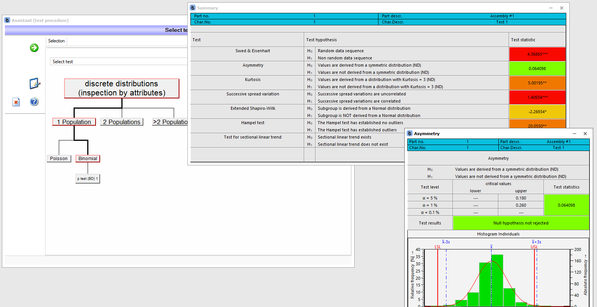Click the Part descr. field in Asymmetry window
Image resolution: width=597 pixels, height=307 pixels.
[544, 142]
